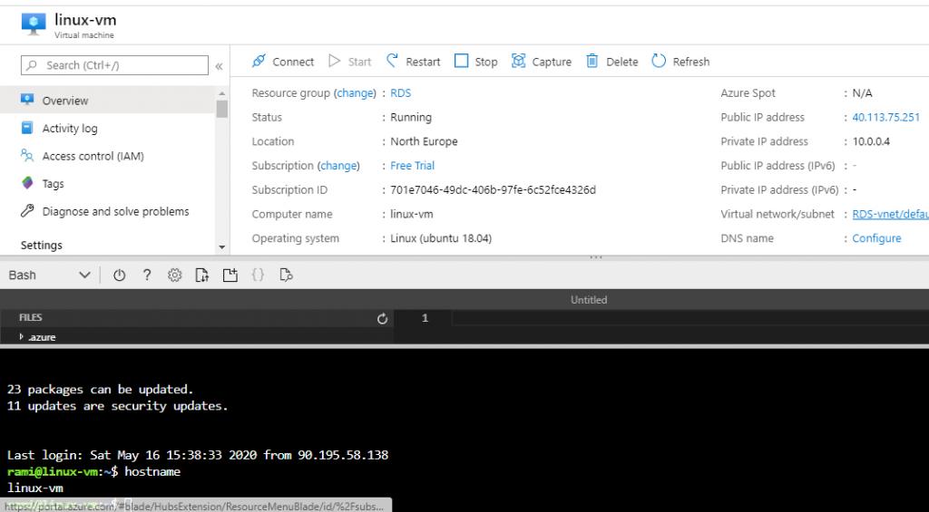
Task: Collapse the sidebar with double chevron
Action: (219, 66)
